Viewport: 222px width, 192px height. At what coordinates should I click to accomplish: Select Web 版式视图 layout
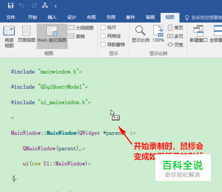52,36
